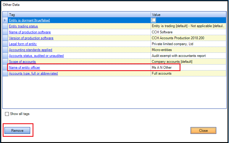
Task: Select the row arrow indicator for first row
Action: 5,20
